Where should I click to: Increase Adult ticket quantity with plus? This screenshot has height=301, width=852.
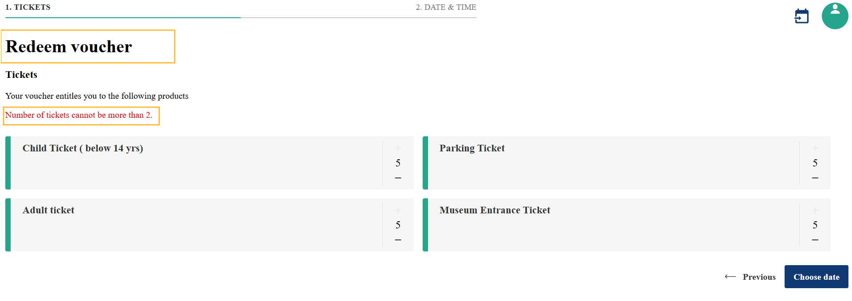tap(398, 210)
